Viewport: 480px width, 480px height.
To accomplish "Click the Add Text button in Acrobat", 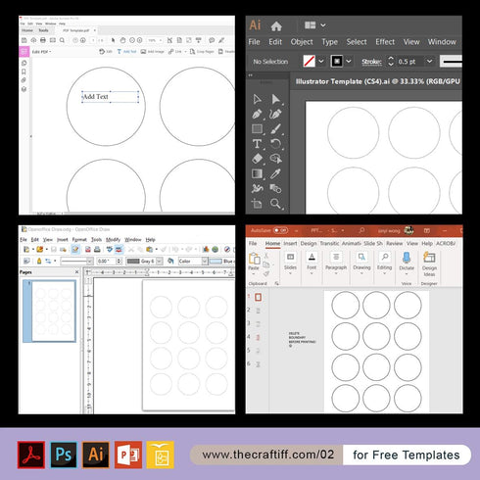I will click(126, 52).
